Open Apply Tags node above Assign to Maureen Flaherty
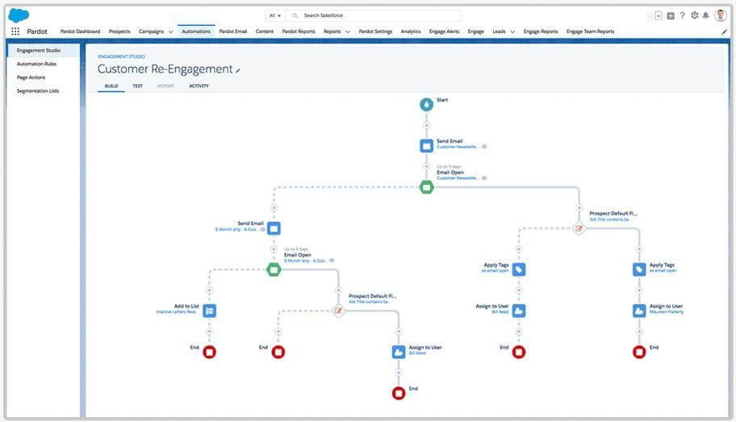Screen dimensions: 736x422 click(x=639, y=269)
